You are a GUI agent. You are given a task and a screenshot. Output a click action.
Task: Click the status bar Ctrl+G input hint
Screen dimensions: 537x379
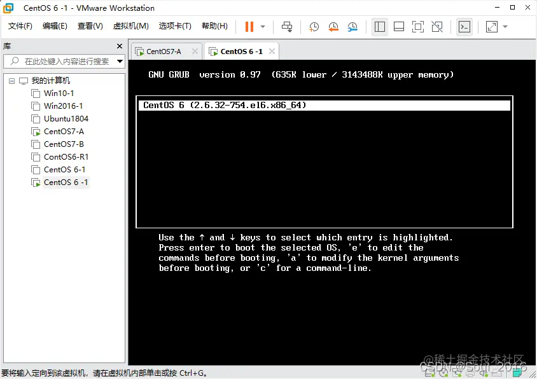[104, 373]
